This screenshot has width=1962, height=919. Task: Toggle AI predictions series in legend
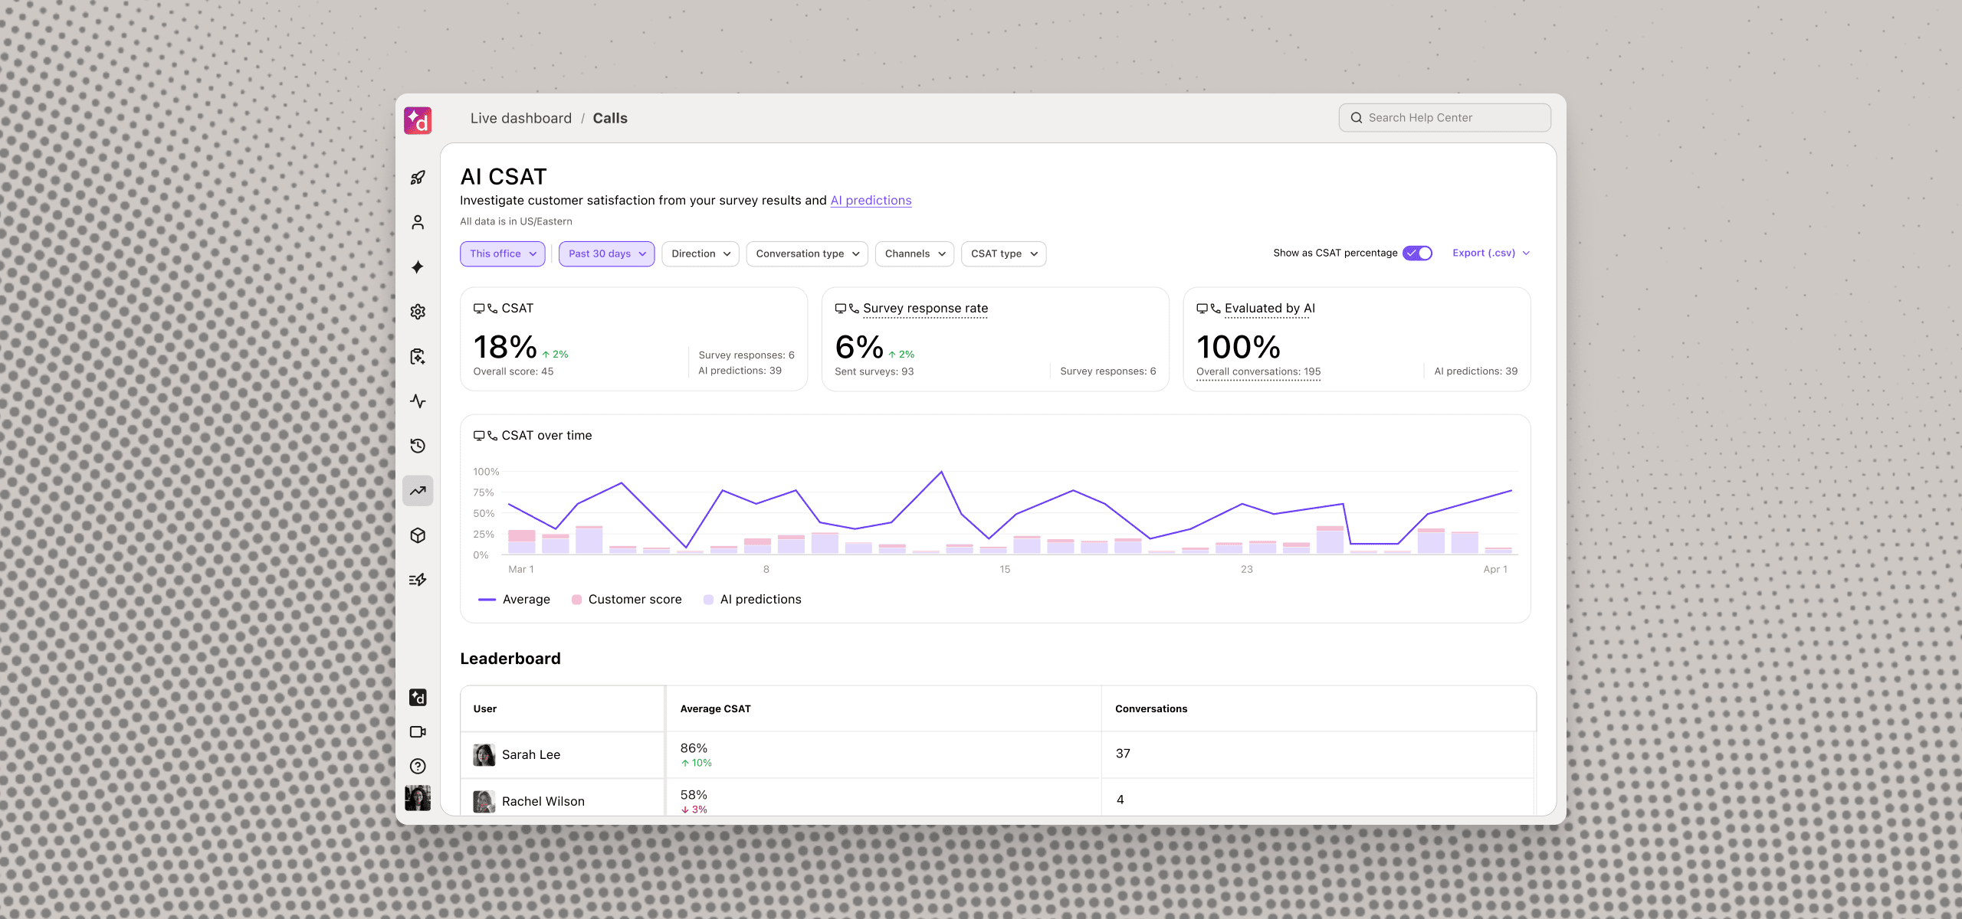coord(753,600)
